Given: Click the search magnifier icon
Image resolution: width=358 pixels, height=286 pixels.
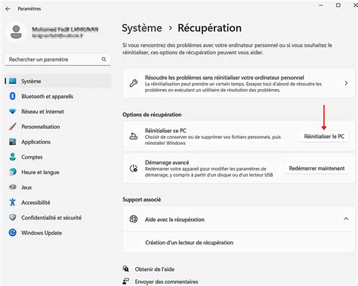Looking at the screenshot, I should tap(103, 60).
